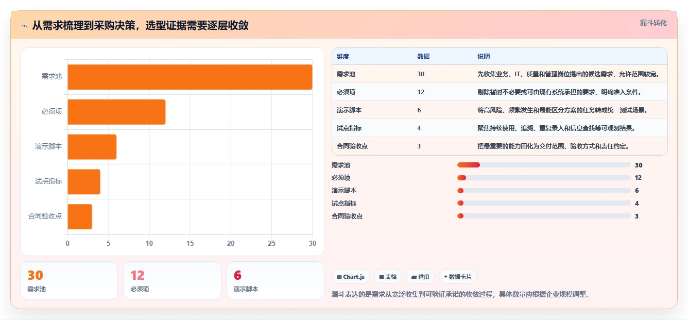
Task: Click the 演示脚本 bar in the chart
Action: click(x=92, y=147)
